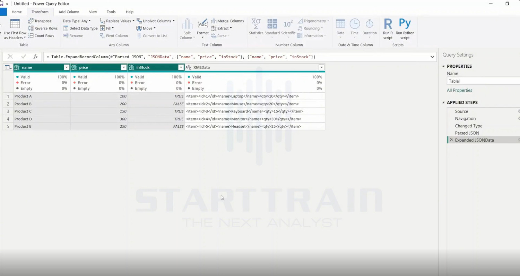Image resolution: width=520 pixels, height=276 pixels.
Task: Open the Tools tab
Action: pos(111,12)
